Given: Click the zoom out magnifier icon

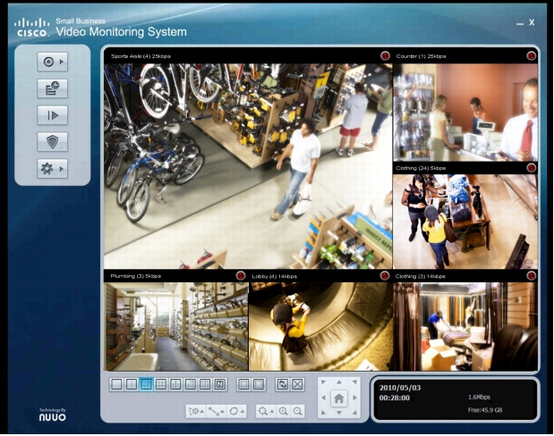Looking at the screenshot, I should 298,411.
